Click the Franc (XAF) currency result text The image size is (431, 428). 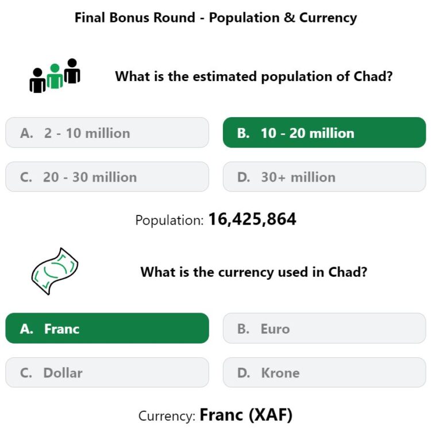pos(246,415)
